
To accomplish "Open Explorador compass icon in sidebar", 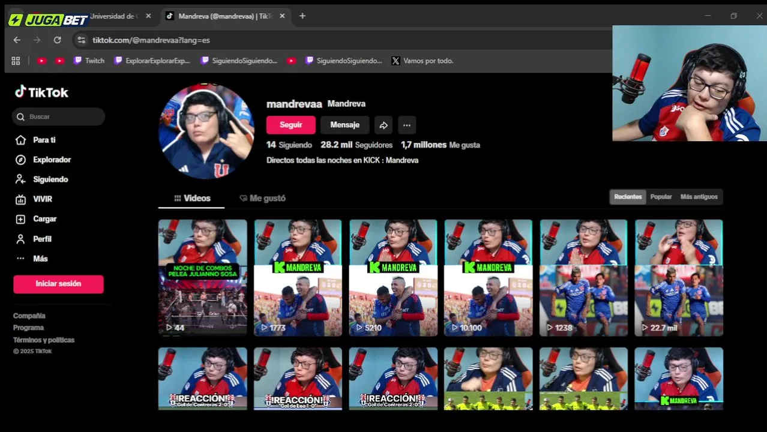I will [21, 160].
